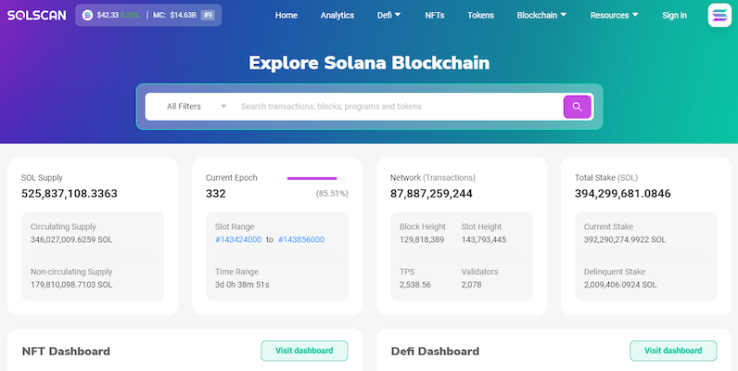The image size is (738, 371).
Task: Focus the search transactions input field
Action: tap(398, 107)
